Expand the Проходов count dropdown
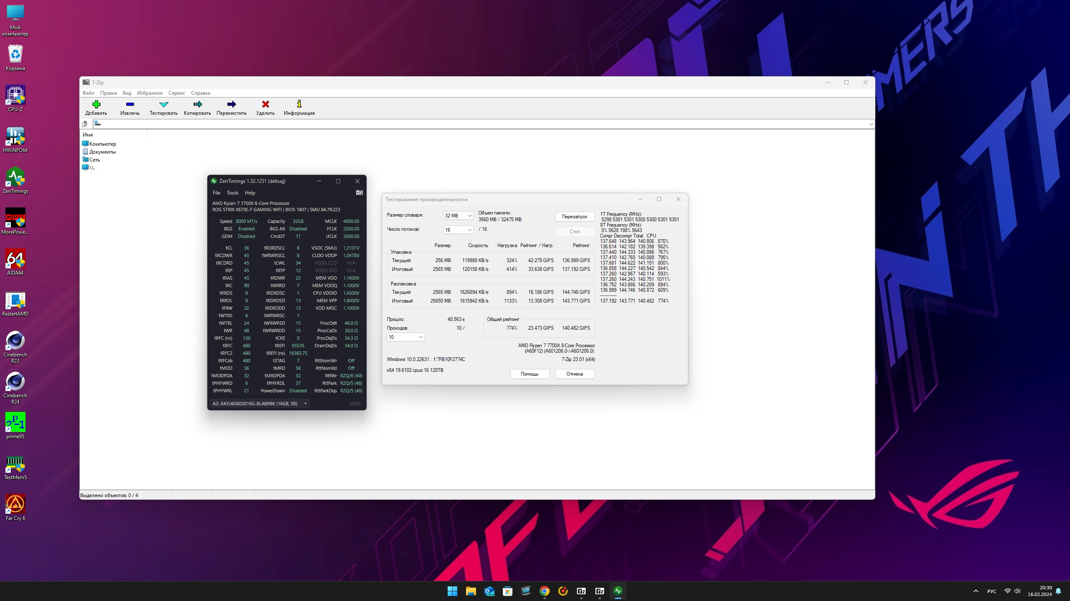Image resolution: width=1070 pixels, height=601 pixels. click(405, 337)
